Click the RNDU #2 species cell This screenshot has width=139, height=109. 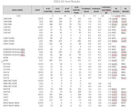pyautogui.click(x=124, y=47)
